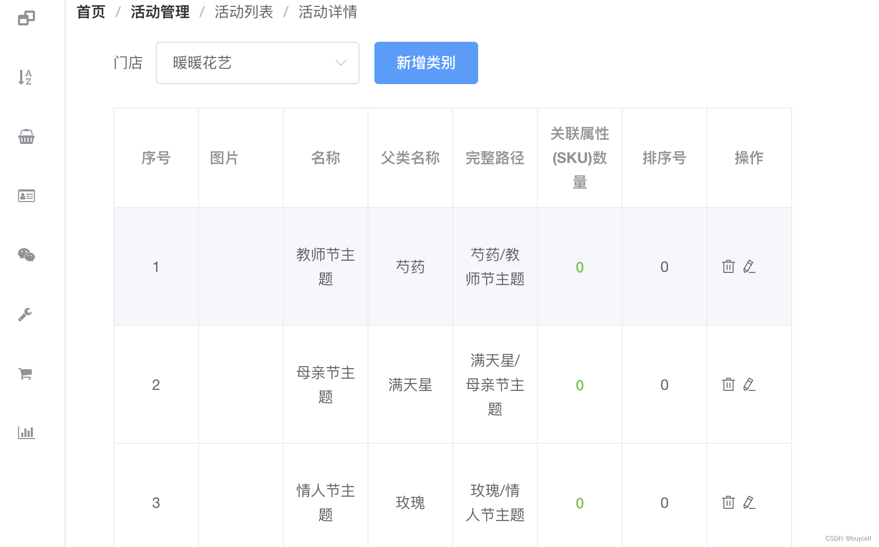The image size is (879, 547).
Task: Go to 活动管理 breadcrumb
Action: click(160, 12)
